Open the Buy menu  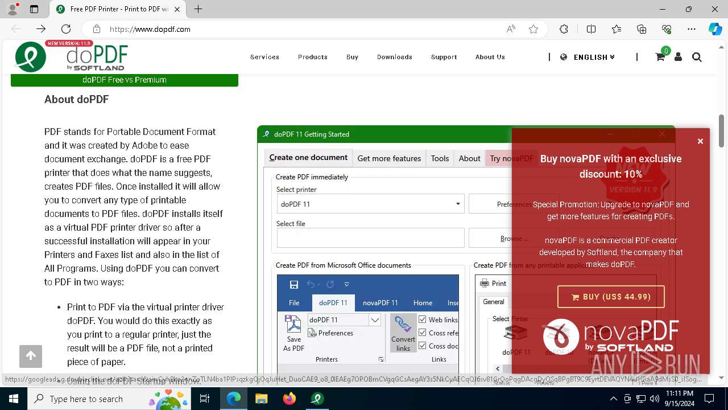tap(352, 57)
